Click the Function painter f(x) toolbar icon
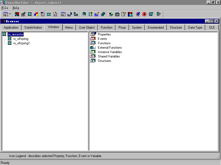 coord(55,14)
